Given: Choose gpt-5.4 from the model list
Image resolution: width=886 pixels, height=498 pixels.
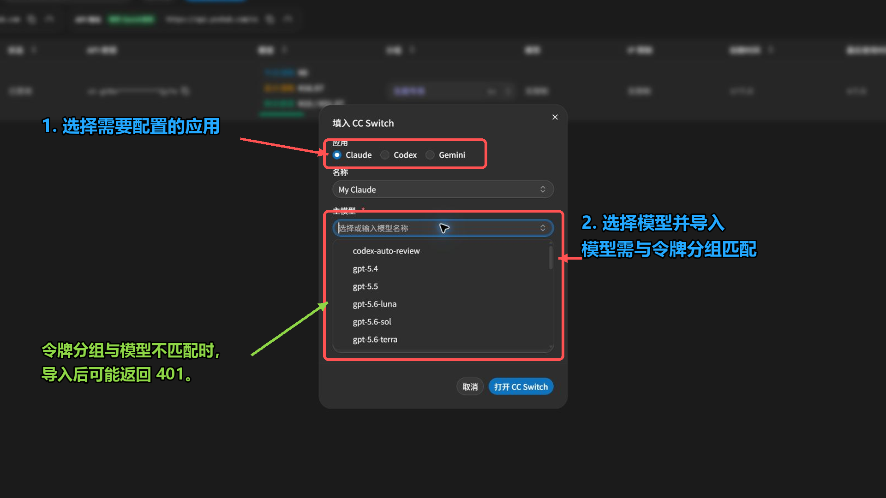Looking at the screenshot, I should [443, 269].
